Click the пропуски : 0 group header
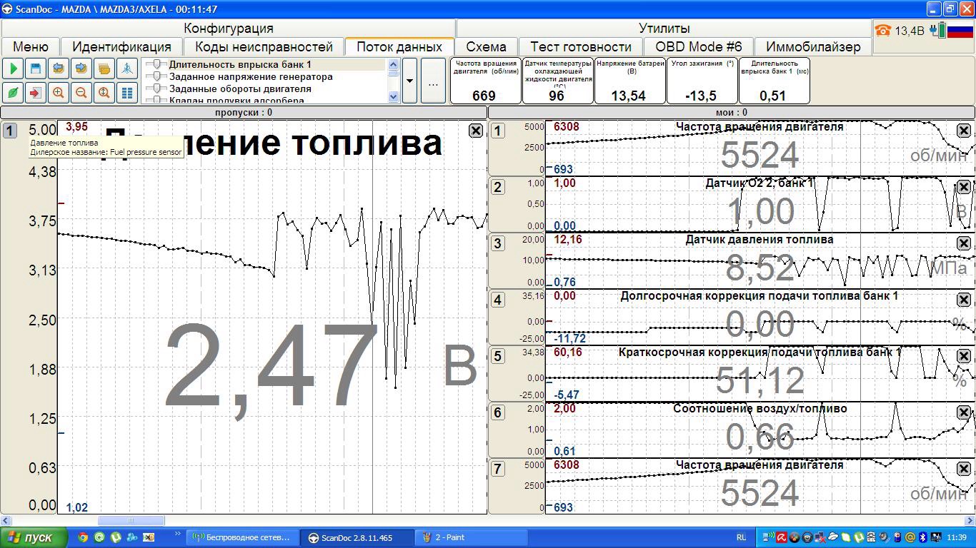The width and height of the screenshot is (976, 548). tap(244, 112)
